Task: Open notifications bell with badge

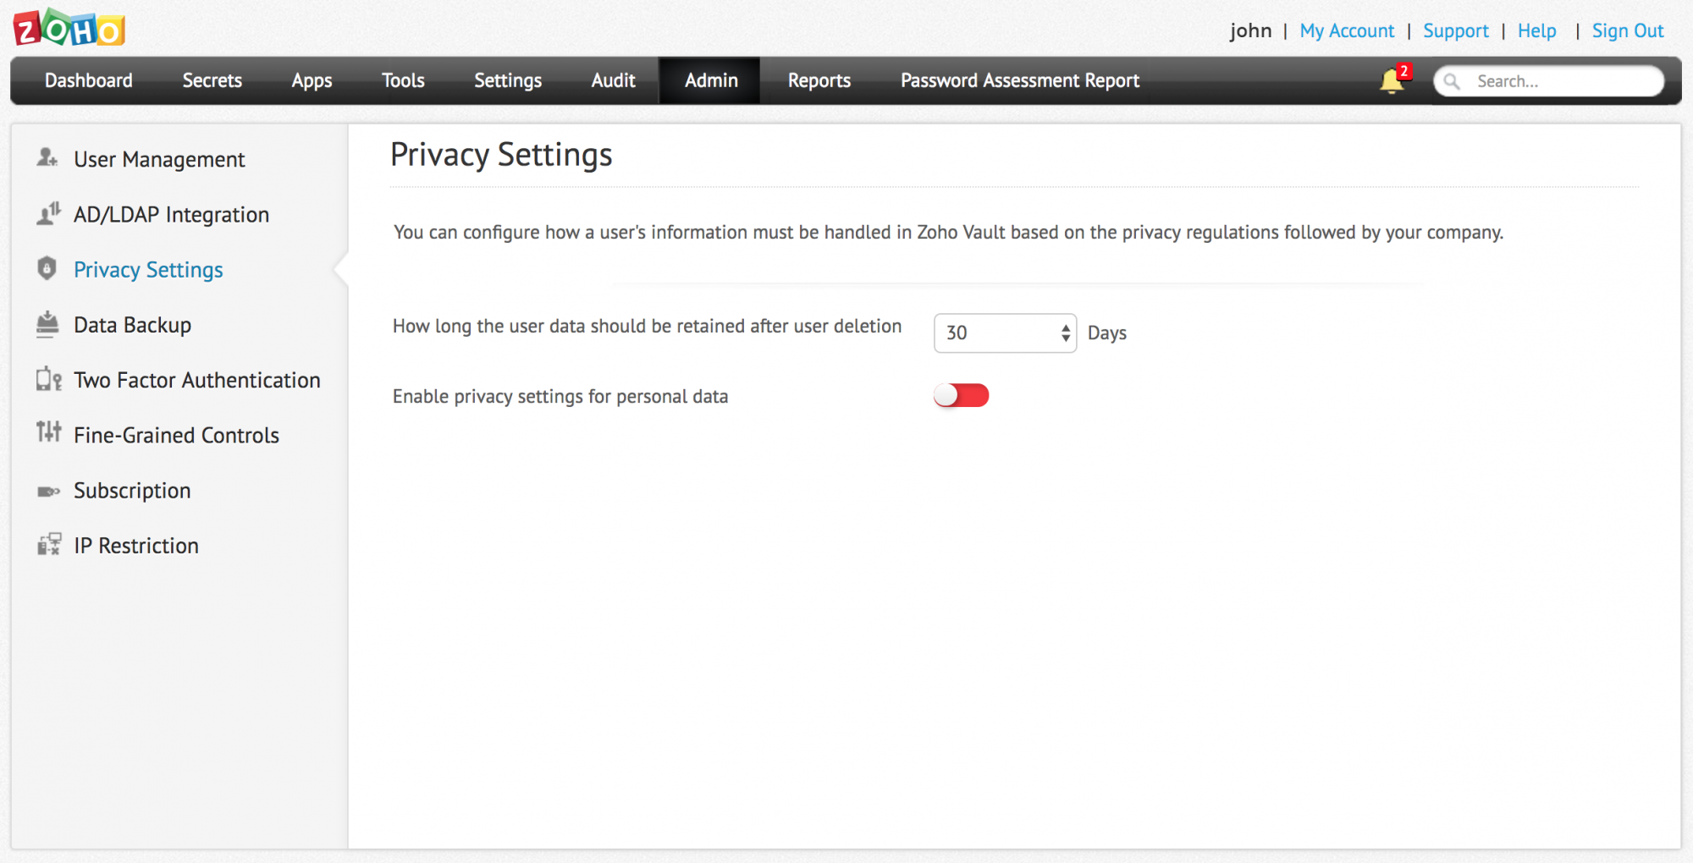Action: [1392, 81]
